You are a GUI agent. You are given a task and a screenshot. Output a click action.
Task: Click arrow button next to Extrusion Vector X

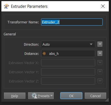coord(100,63)
